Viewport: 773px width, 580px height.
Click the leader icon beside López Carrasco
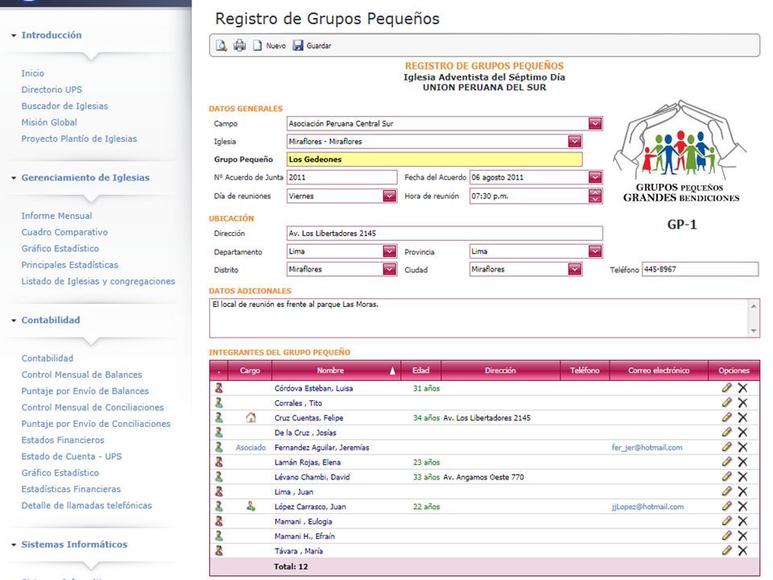(251, 506)
